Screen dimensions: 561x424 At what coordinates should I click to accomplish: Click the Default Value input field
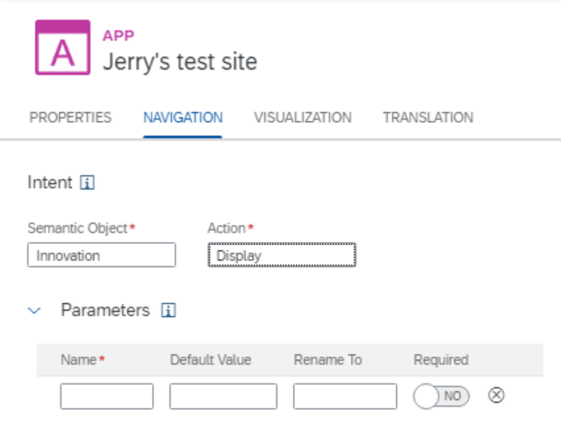(x=223, y=396)
